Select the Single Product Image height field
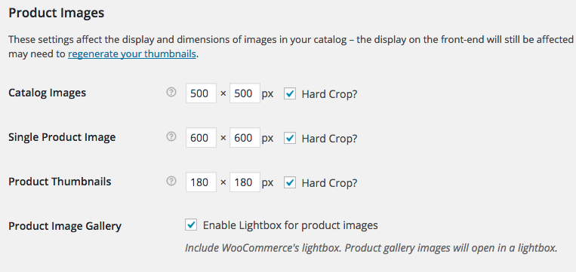 point(245,138)
